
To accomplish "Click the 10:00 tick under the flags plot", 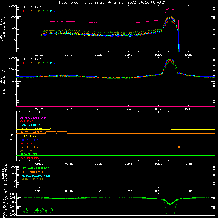I will click(158, 164).
